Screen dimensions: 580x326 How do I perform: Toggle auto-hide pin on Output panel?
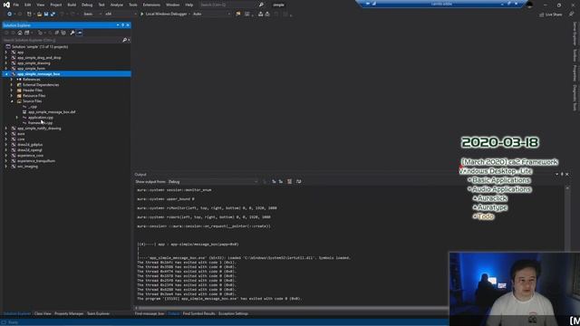(x=562, y=174)
